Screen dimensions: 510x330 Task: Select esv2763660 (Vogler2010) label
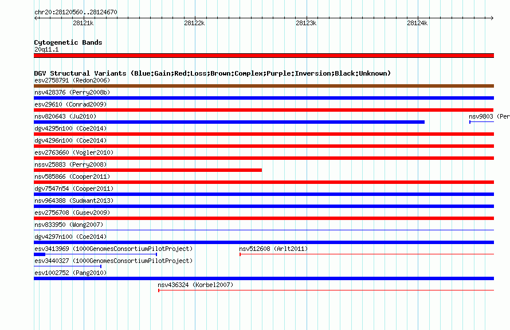pyautogui.click(x=74, y=152)
